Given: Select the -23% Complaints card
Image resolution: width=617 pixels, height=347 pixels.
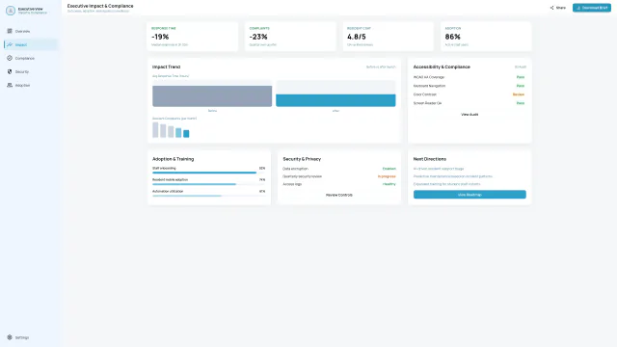Looking at the screenshot, I should click(x=290, y=37).
